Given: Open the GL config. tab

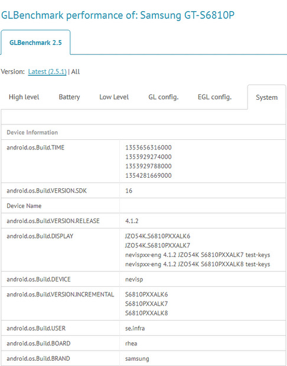Looking at the screenshot, I should [x=164, y=97].
